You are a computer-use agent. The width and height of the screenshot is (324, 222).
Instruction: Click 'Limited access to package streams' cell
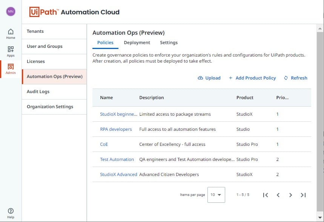pyautogui.click(x=175, y=114)
